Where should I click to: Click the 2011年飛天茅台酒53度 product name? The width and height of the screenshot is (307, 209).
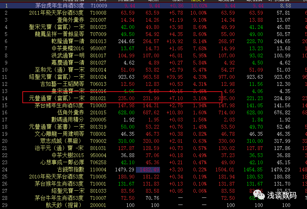click(x=56, y=13)
